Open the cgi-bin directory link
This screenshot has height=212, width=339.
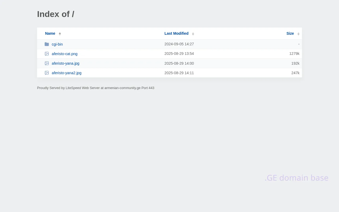pyautogui.click(x=57, y=44)
